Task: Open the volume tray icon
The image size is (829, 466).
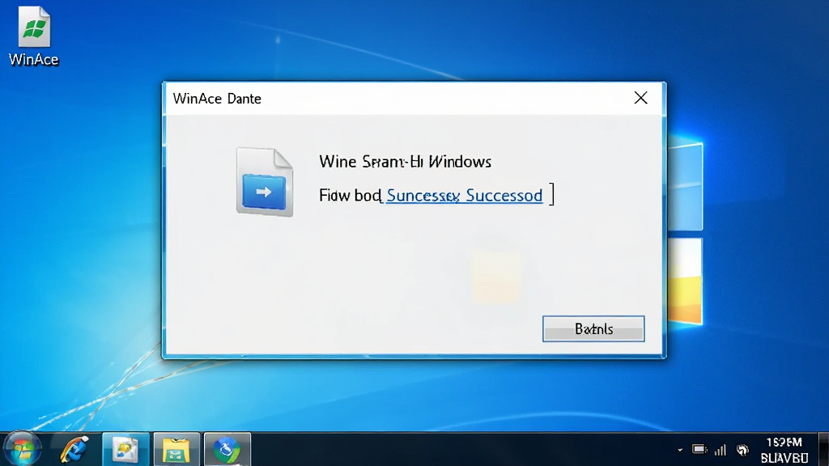Action: 743,450
